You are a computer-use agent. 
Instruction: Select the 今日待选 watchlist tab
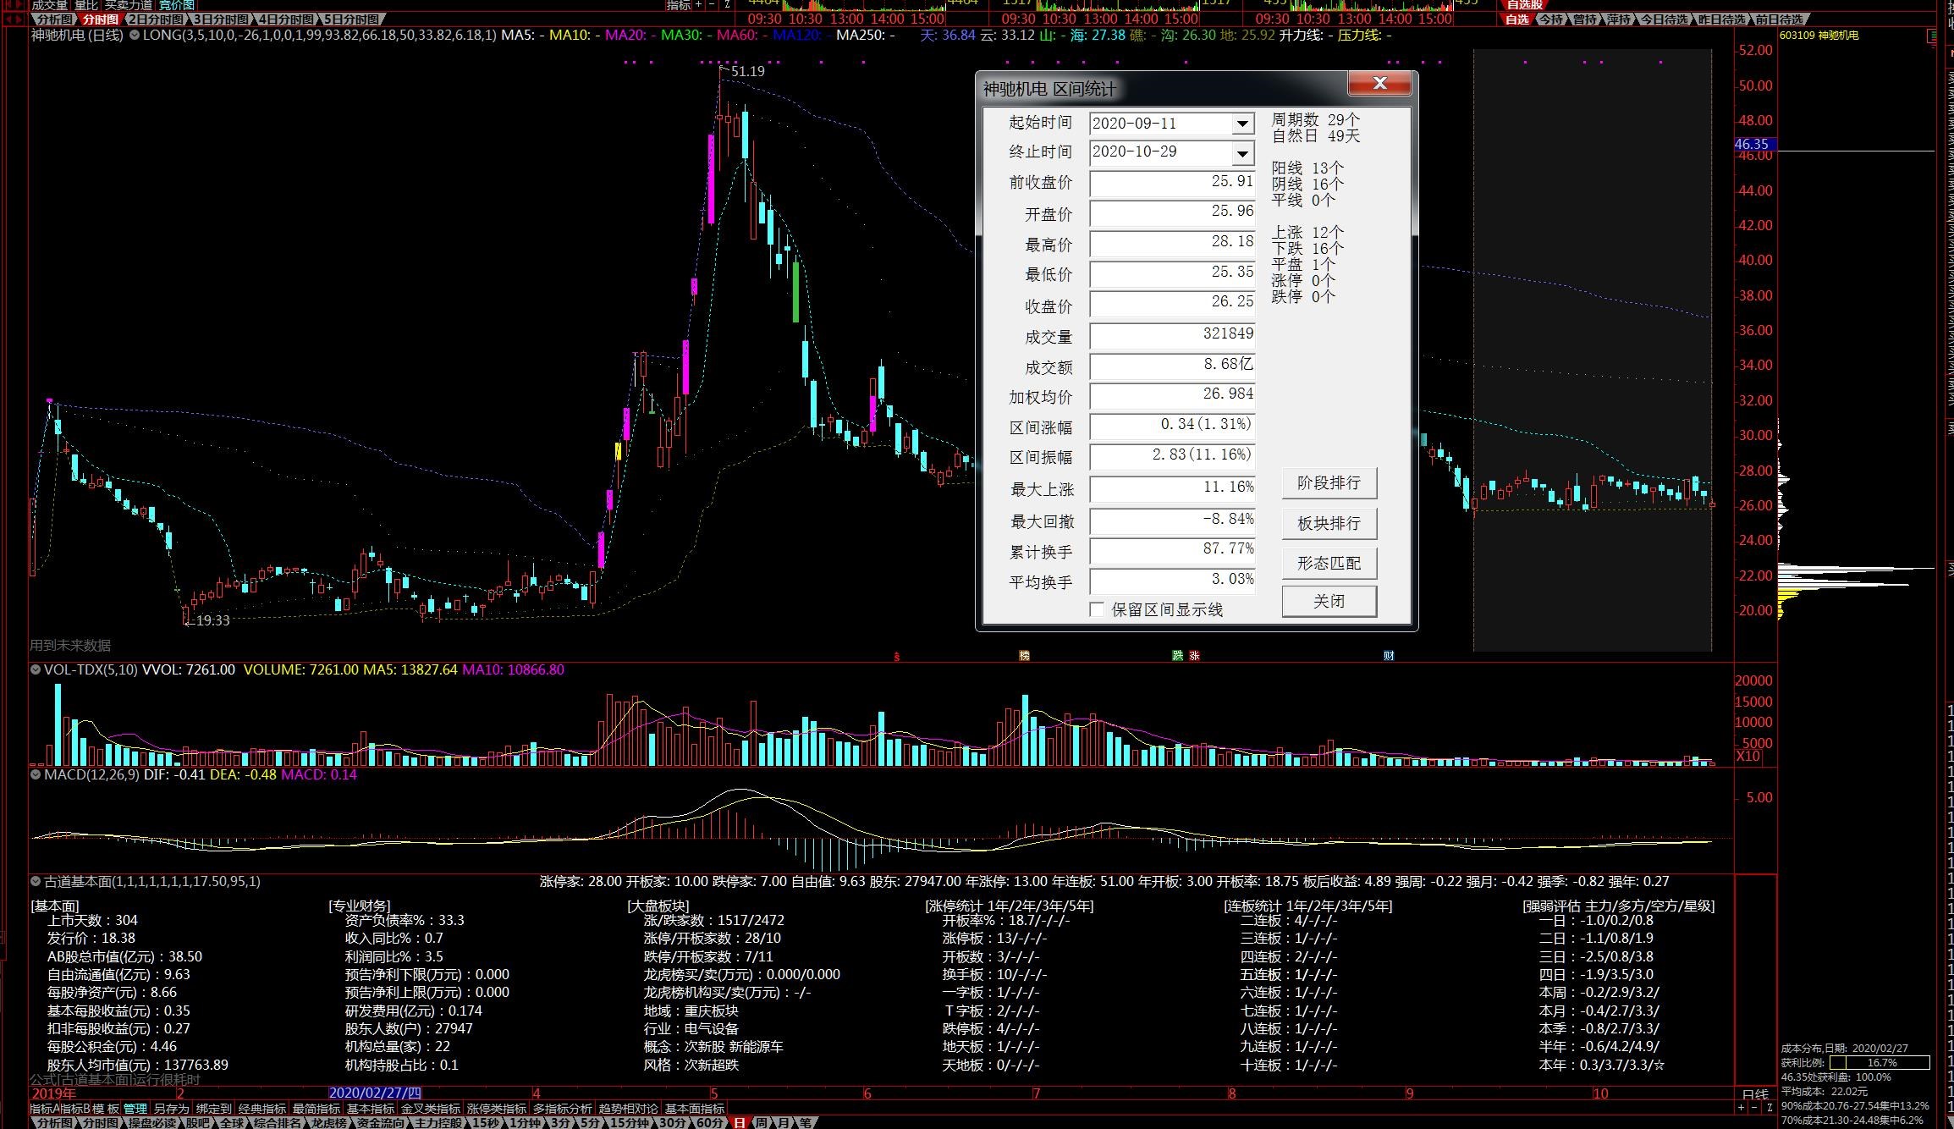point(1664,19)
